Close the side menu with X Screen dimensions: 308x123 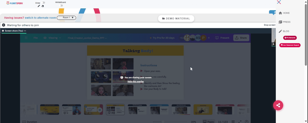point(279,2)
